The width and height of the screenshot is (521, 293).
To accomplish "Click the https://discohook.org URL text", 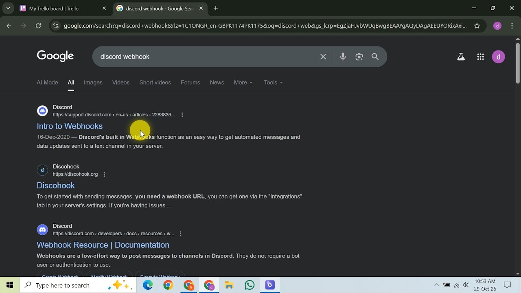I will [75, 174].
